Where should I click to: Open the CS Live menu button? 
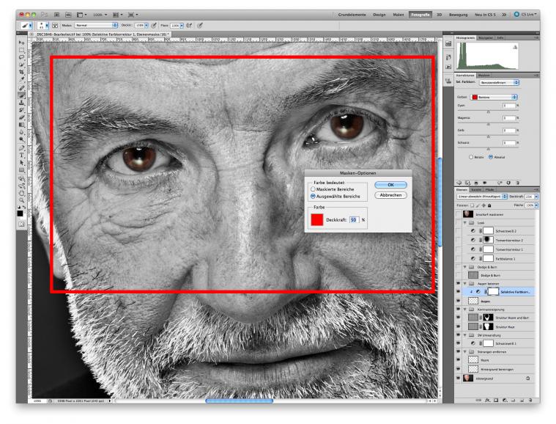[526, 15]
